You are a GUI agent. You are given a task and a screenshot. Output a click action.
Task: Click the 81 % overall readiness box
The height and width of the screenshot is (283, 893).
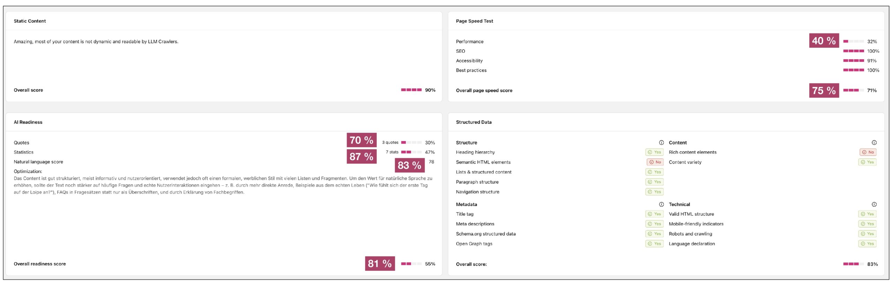pos(380,264)
